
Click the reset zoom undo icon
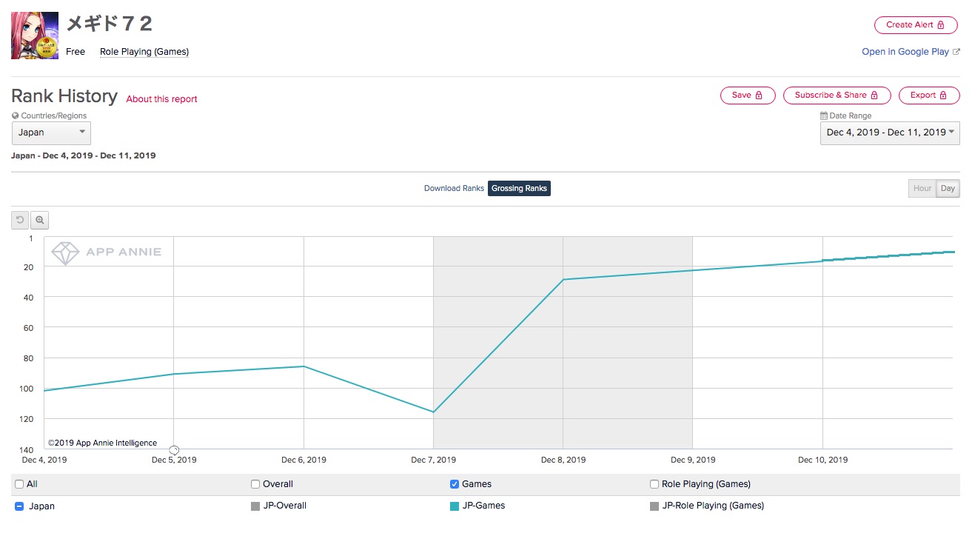point(20,220)
